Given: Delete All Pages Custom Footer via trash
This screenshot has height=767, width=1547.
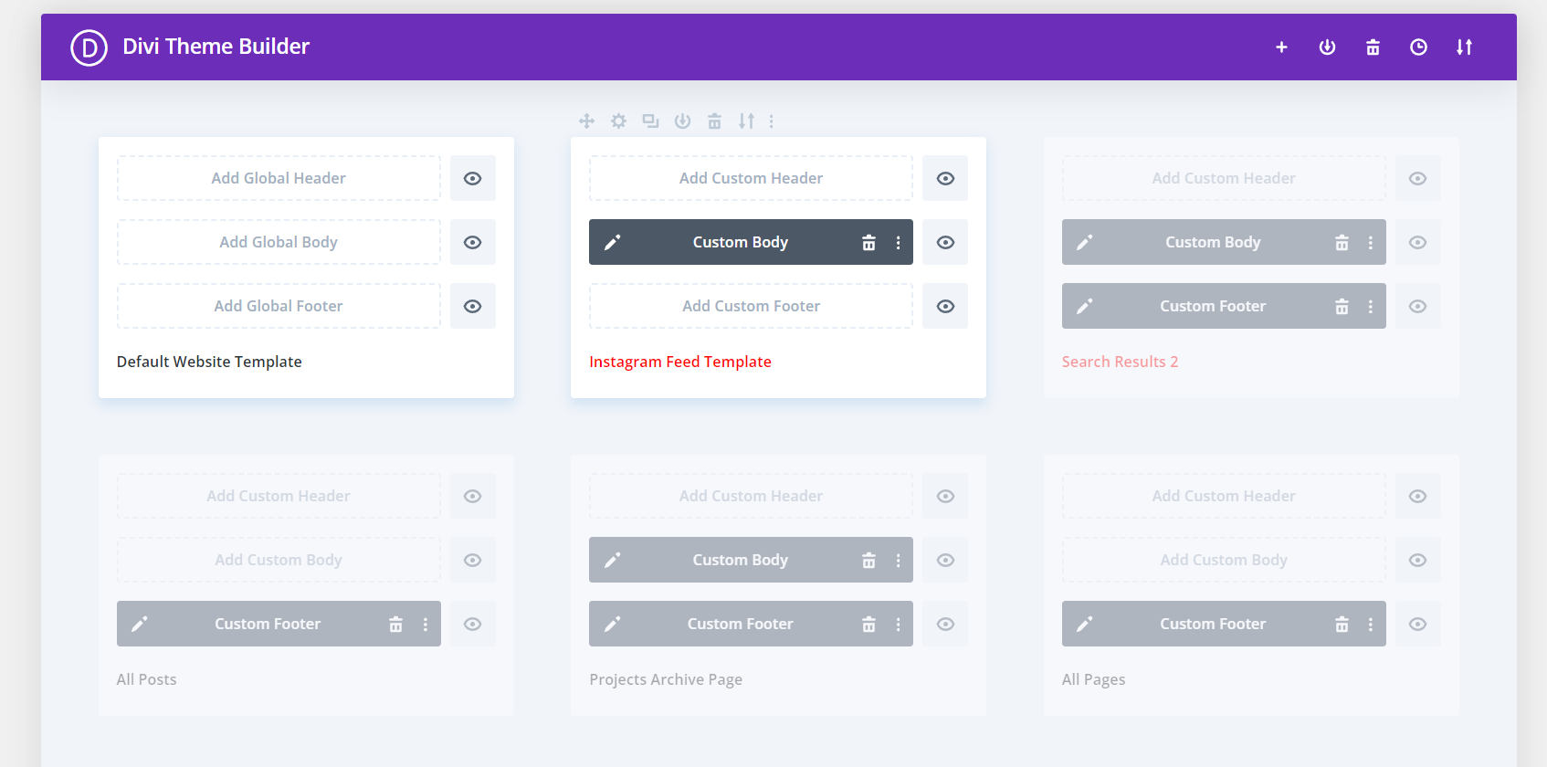Looking at the screenshot, I should point(1342,624).
